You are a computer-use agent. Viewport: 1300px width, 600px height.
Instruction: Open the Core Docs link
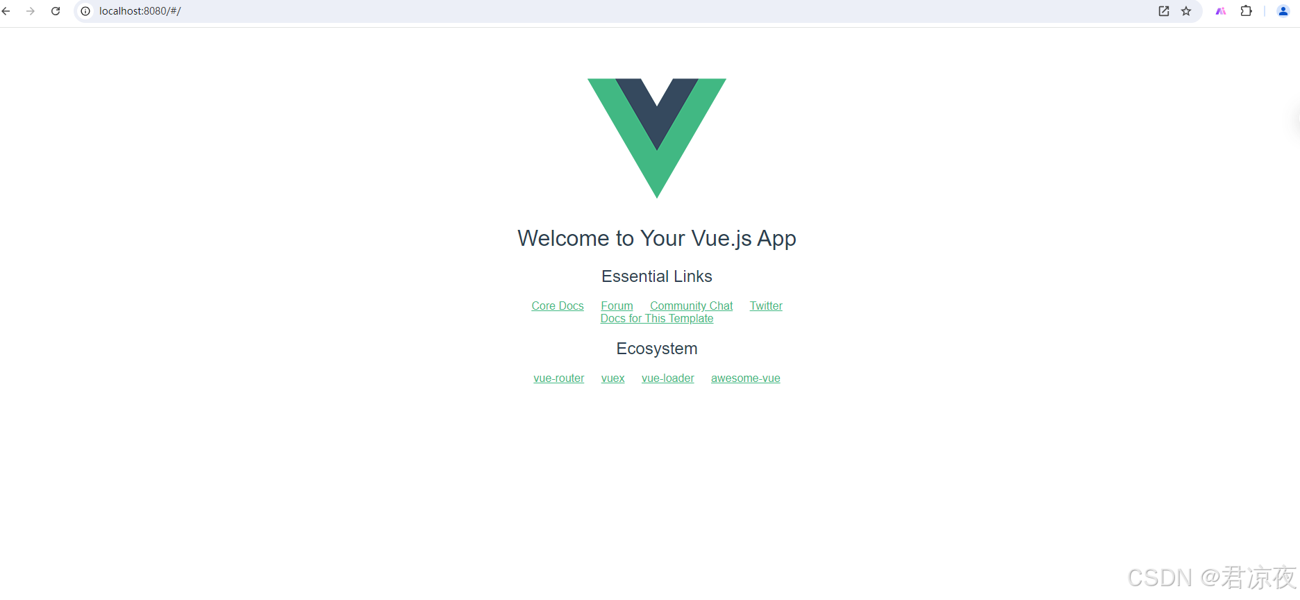point(558,306)
